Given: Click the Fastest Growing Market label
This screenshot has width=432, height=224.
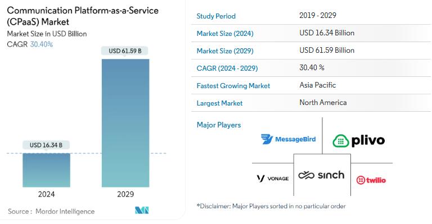Looking at the screenshot, I should [x=233, y=86].
